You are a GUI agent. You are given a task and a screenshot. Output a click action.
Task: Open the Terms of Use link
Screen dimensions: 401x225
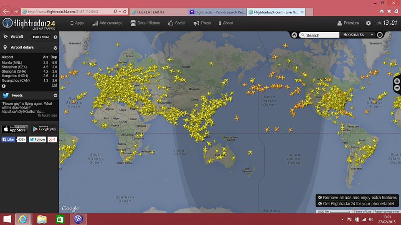pos(363,212)
